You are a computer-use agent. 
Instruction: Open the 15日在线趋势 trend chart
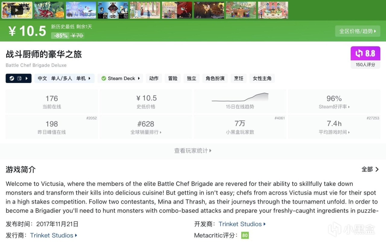pyautogui.click(x=240, y=101)
